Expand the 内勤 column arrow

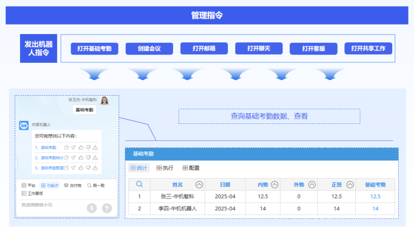coord(275,185)
